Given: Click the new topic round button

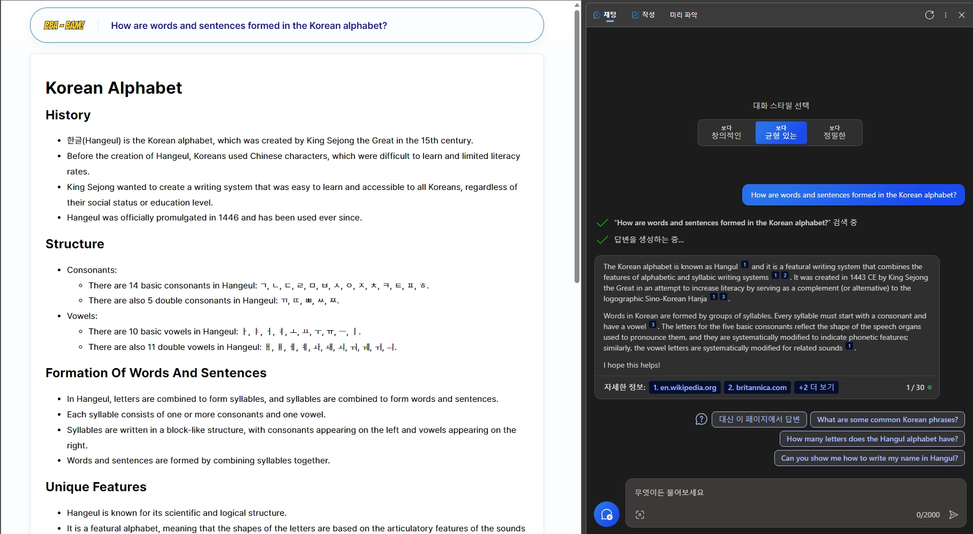Looking at the screenshot, I should (x=607, y=514).
